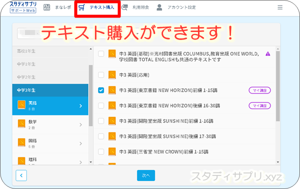The width and height of the screenshot is (300, 189).
Task: Click the 利用照会 chat icon
Action: [124, 7]
